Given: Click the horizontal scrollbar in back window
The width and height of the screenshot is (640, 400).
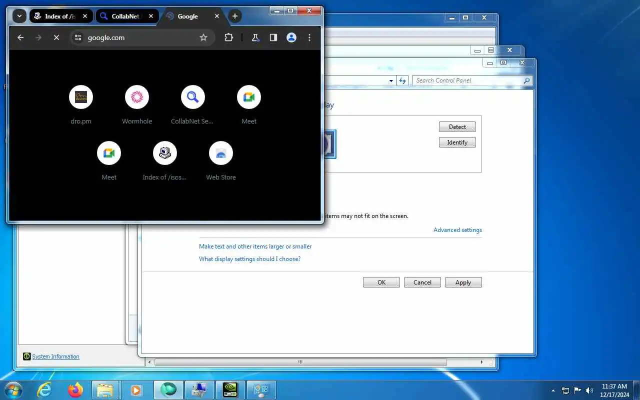Looking at the screenshot, I should [x=300, y=362].
